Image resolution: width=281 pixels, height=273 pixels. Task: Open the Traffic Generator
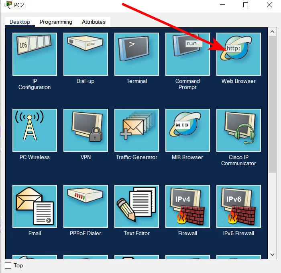[x=136, y=130]
